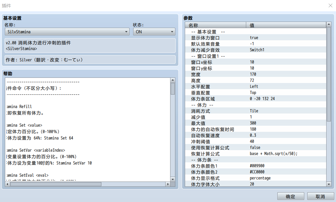Click the help panel scroll-left arrow
336x202 pixels.
tap(8, 184)
